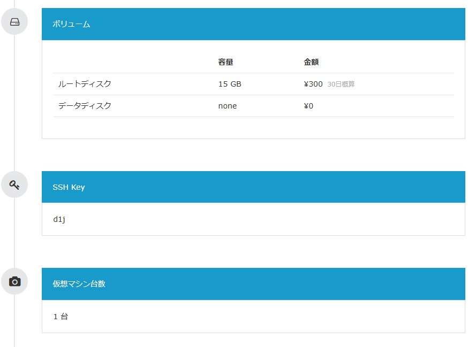The image size is (468, 347).
Task: Click the 容量 column header
Action: pyautogui.click(x=225, y=62)
